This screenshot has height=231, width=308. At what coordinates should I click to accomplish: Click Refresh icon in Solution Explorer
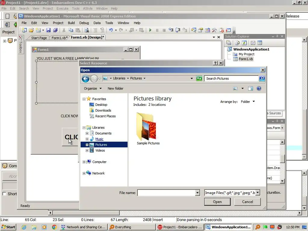[x=244, y=43]
